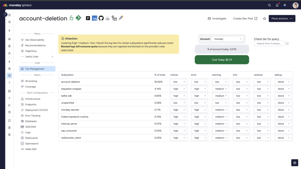Image resolution: width=301 pixels, height=169 pixels.
Task: Select Tier Management in Logs
Action: tap(37, 69)
